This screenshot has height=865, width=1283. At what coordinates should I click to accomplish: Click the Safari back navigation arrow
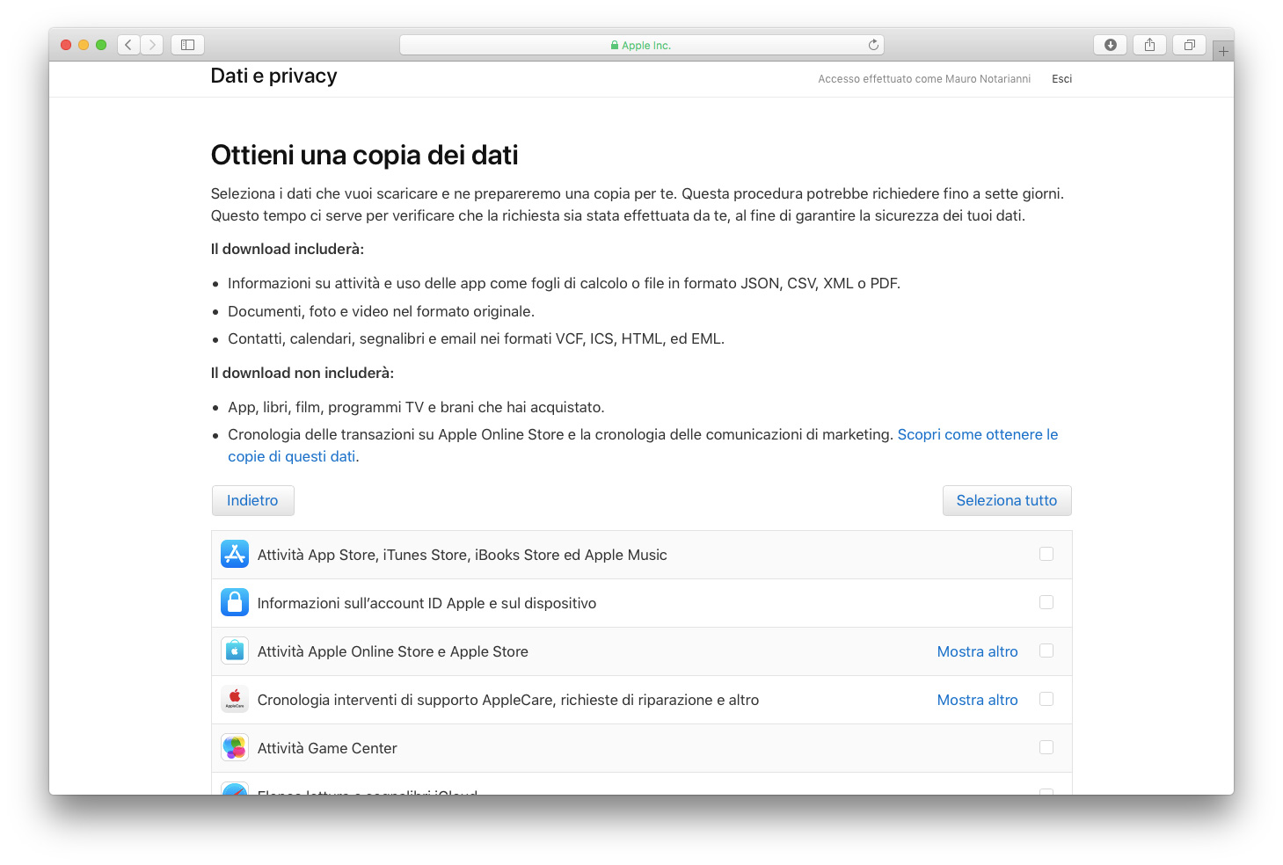click(x=128, y=45)
